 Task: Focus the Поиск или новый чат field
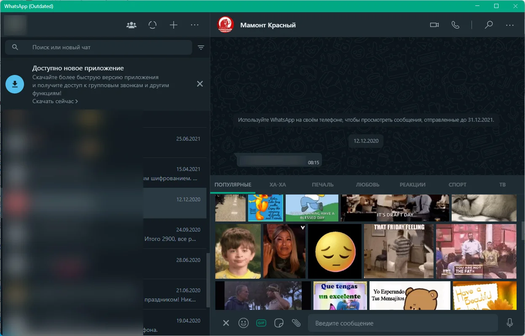coord(99,48)
